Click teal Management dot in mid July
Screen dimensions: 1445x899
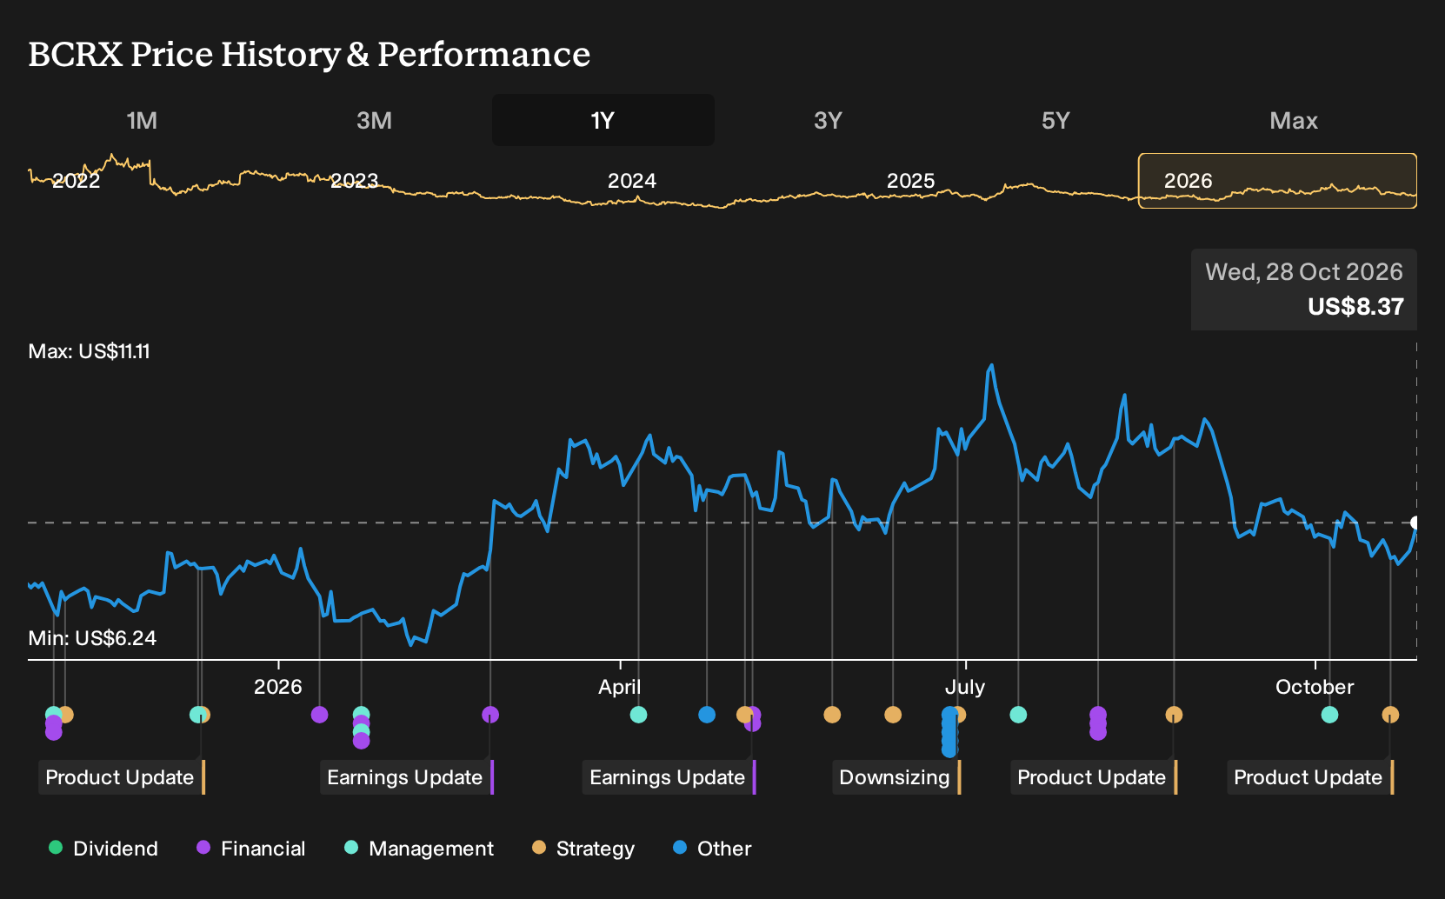click(x=1018, y=715)
